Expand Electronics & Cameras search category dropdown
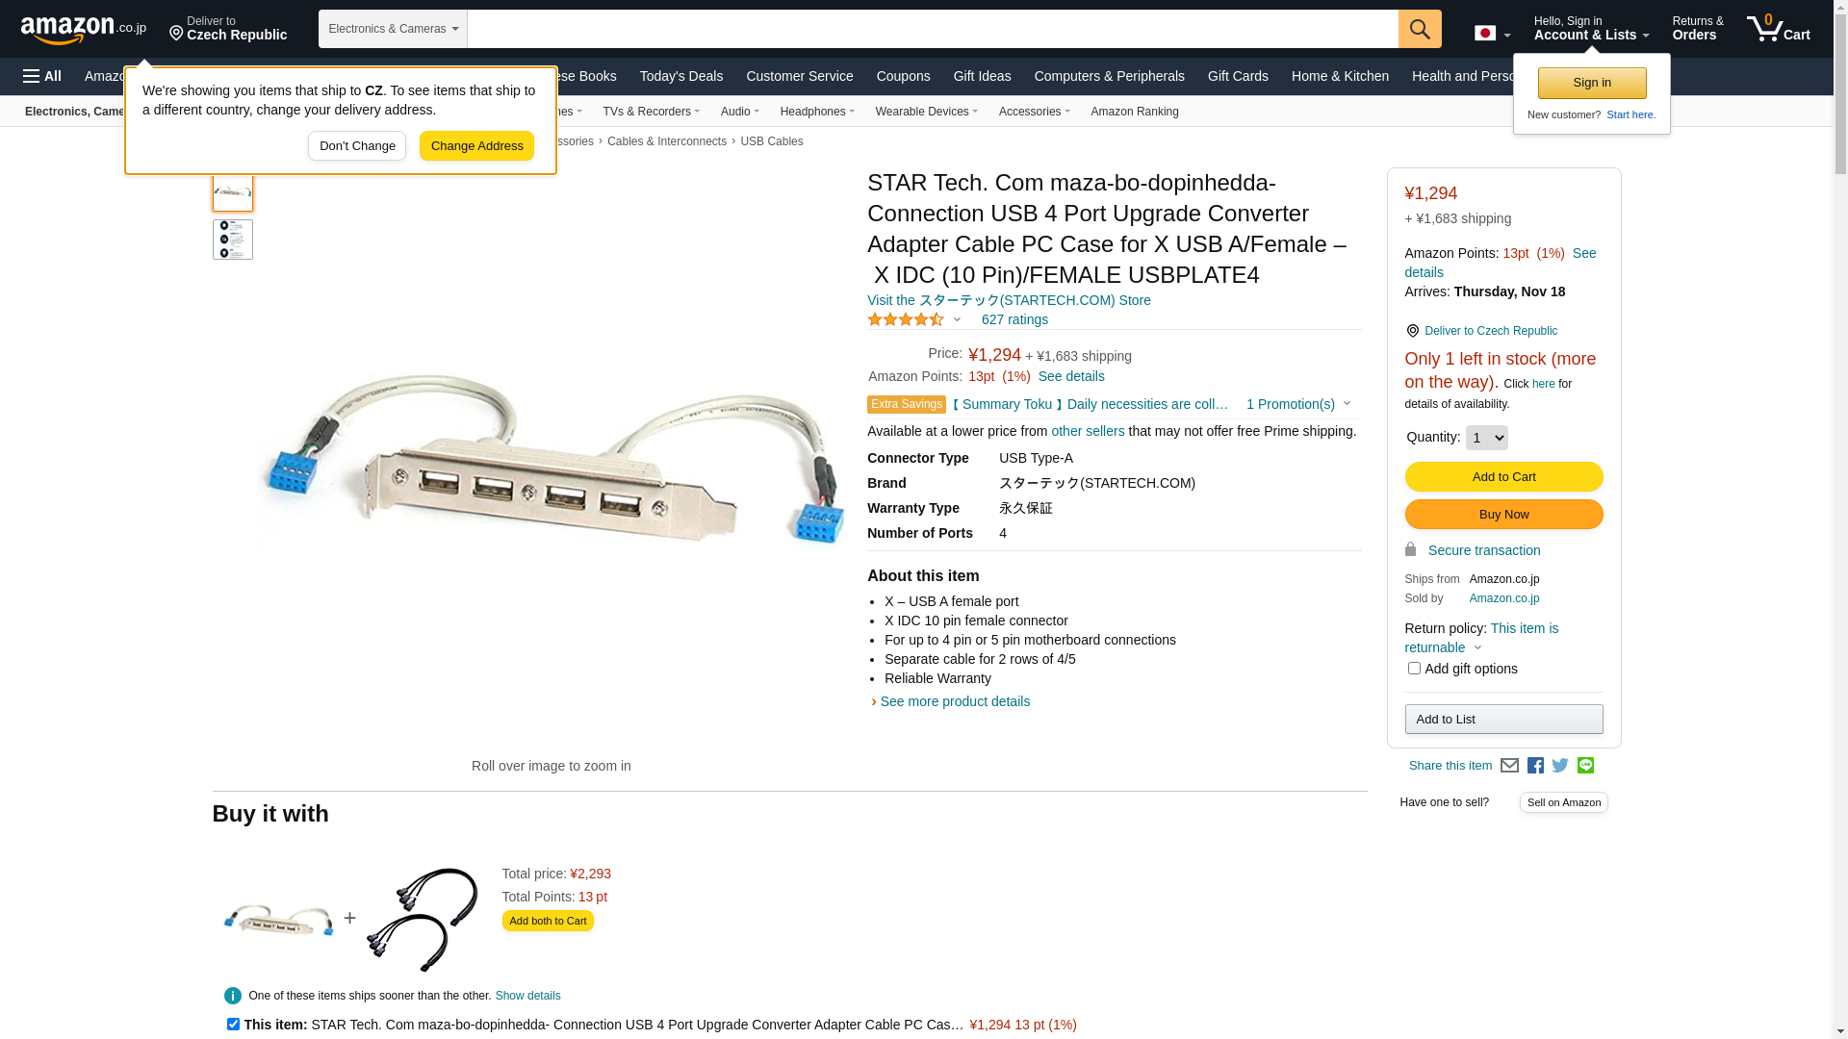Image resolution: width=1848 pixels, height=1039 pixels. coord(393,29)
